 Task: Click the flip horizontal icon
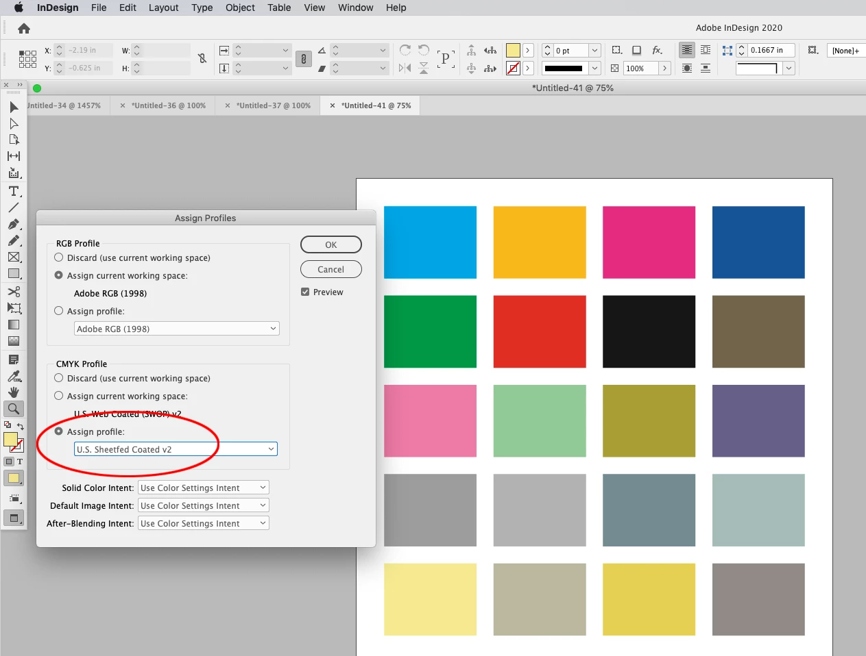(x=405, y=68)
